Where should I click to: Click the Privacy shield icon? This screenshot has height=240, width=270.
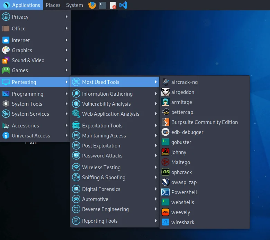6,17
